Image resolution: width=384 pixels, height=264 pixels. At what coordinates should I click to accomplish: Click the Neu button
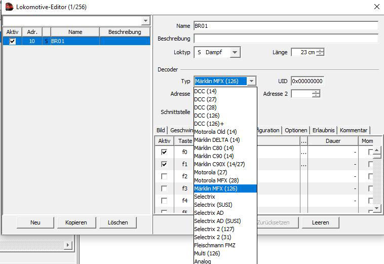(x=35, y=222)
